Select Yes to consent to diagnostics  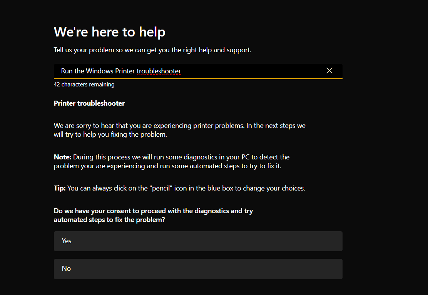[198, 241]
